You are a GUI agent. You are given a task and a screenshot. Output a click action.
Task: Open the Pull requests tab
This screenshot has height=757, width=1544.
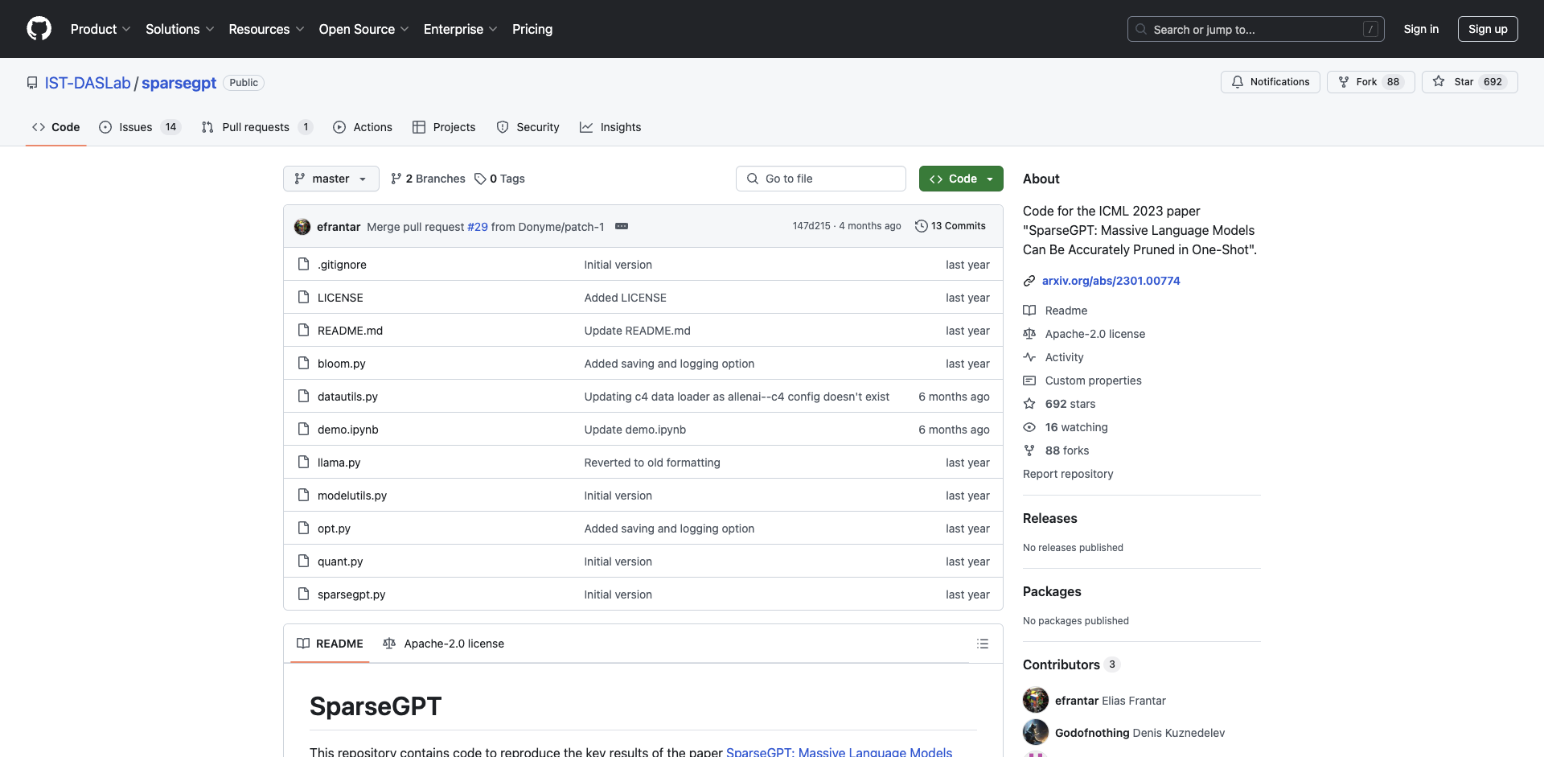point(257,127)
